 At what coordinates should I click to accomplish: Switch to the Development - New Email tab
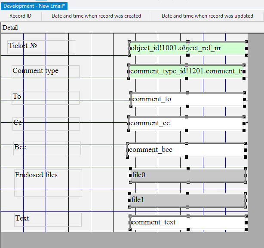pyautogui.click(x=34, y=6)
